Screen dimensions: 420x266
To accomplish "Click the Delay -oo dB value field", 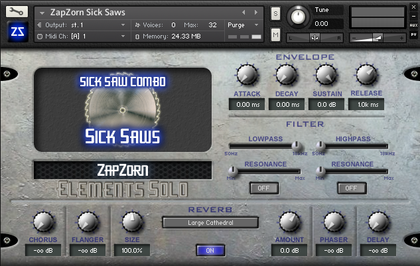I will point(378,251).
